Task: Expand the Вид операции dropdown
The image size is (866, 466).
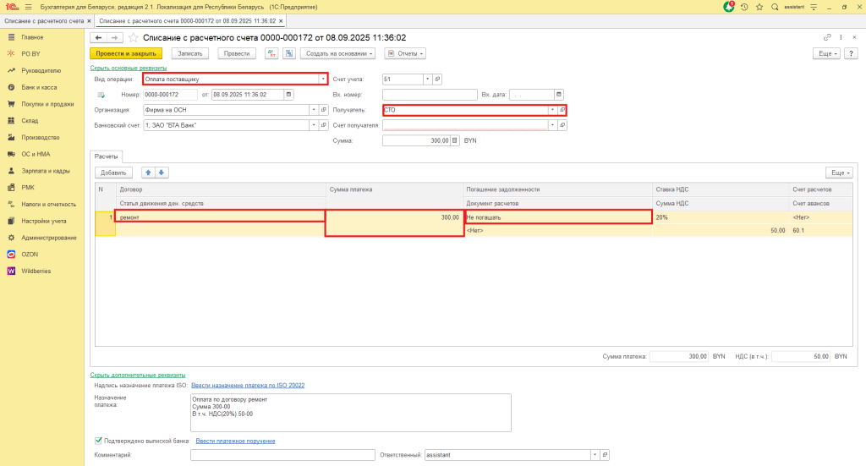Action: click(323, 79)
